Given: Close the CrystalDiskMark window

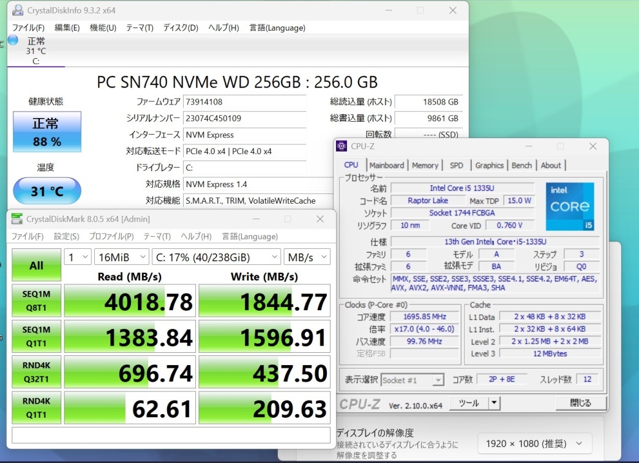Looking at the screenshot, I should (x=320, y=219).
